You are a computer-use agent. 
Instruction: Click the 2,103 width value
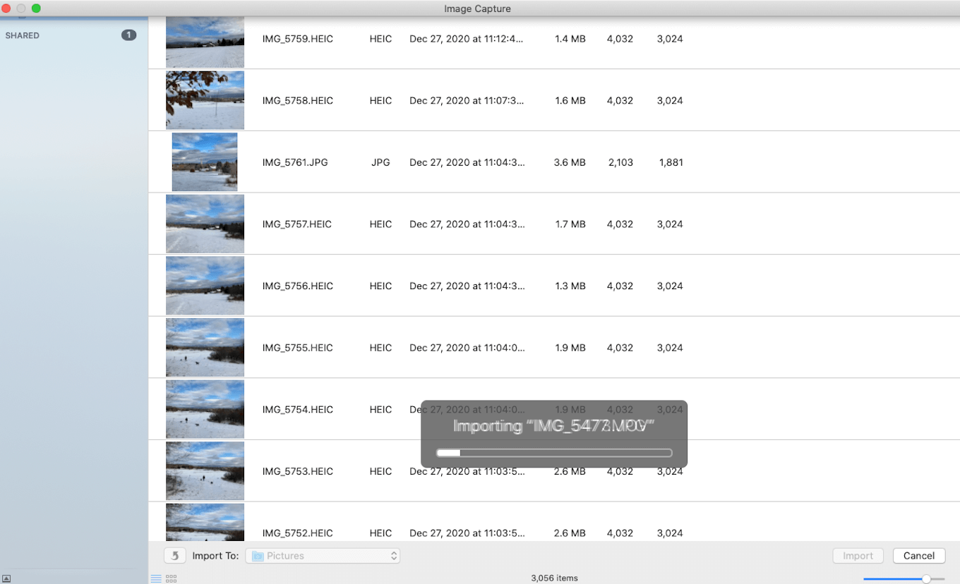620,162
